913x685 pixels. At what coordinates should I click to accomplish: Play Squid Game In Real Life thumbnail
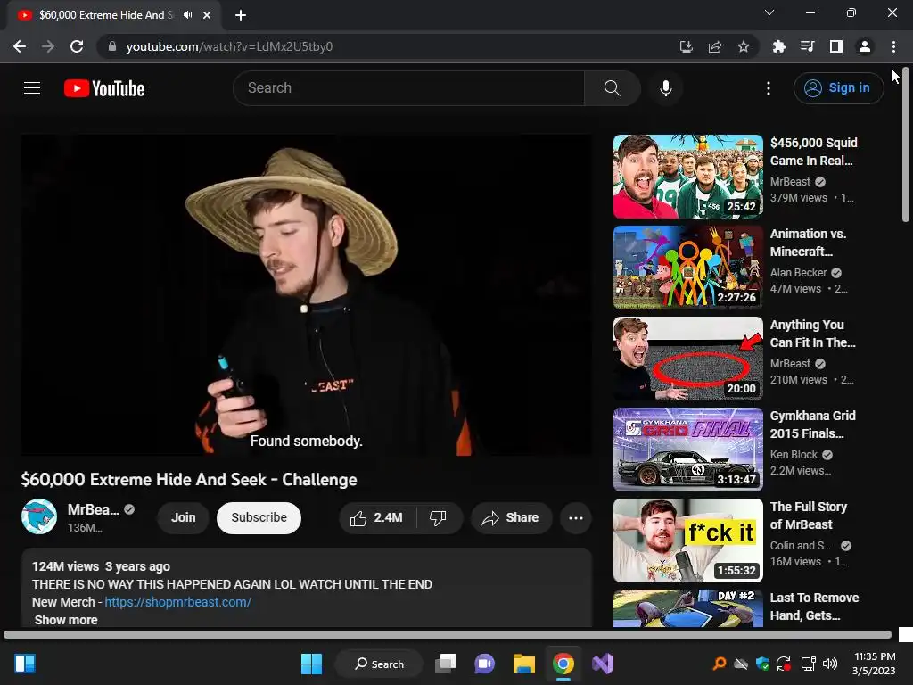coord(687,177)
